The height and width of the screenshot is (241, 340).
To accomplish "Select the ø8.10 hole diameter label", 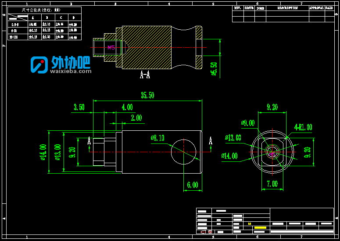I will pos(157,138).
